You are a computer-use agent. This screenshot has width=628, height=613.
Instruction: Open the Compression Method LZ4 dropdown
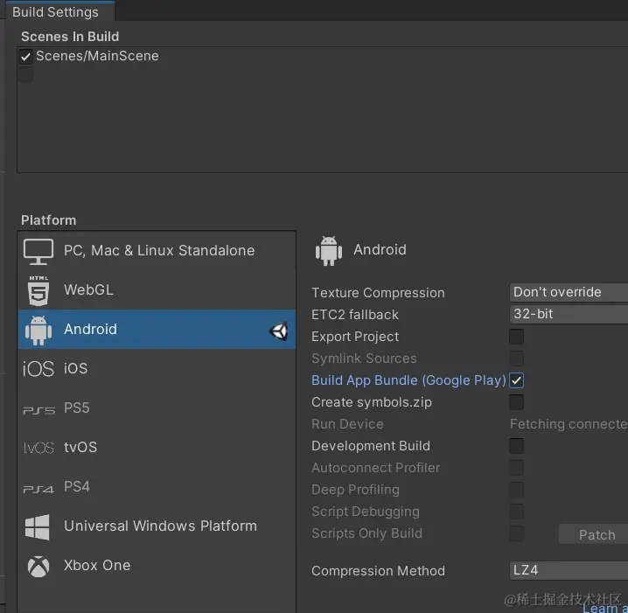tap(569, 570)
